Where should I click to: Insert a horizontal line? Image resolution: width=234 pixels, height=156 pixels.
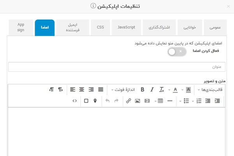170,101
